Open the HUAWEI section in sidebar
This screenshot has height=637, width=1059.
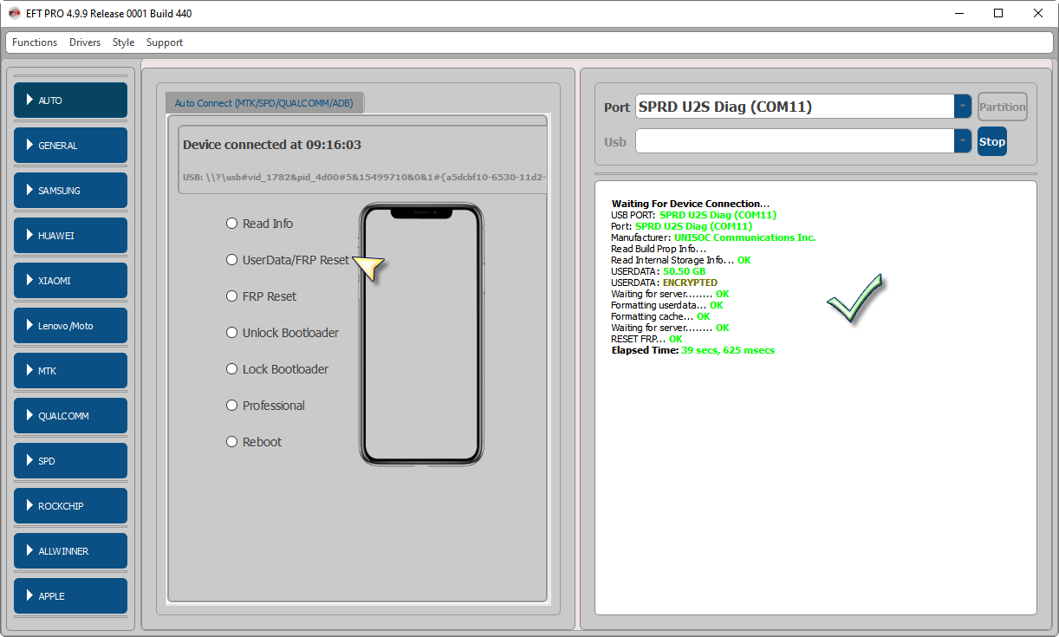coord(70,236)
